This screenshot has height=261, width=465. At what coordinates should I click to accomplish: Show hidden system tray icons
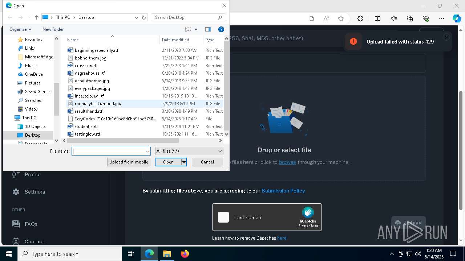click(x=392, y=254)
